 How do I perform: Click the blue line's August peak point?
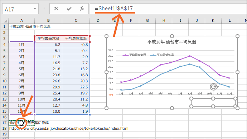pyautogui.click(x=190, y=64)
